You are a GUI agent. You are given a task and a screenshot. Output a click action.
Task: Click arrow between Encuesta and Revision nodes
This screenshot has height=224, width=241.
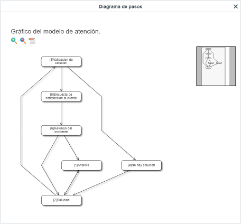61,114
